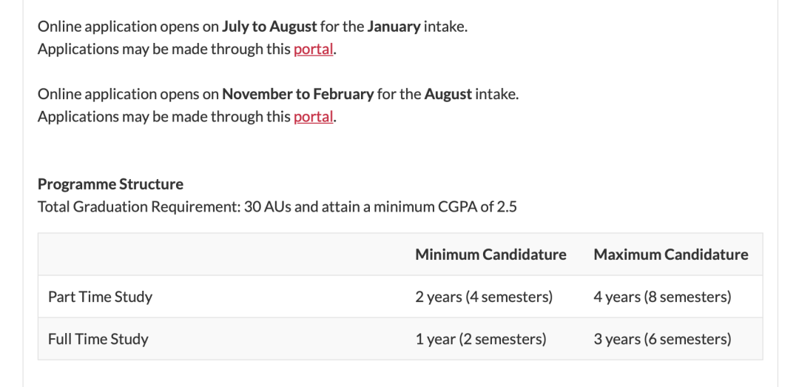Click the Total Graduation Requirement line
Image resolution: width=799 pixels, height=387 pixels.
click(277, 207)
